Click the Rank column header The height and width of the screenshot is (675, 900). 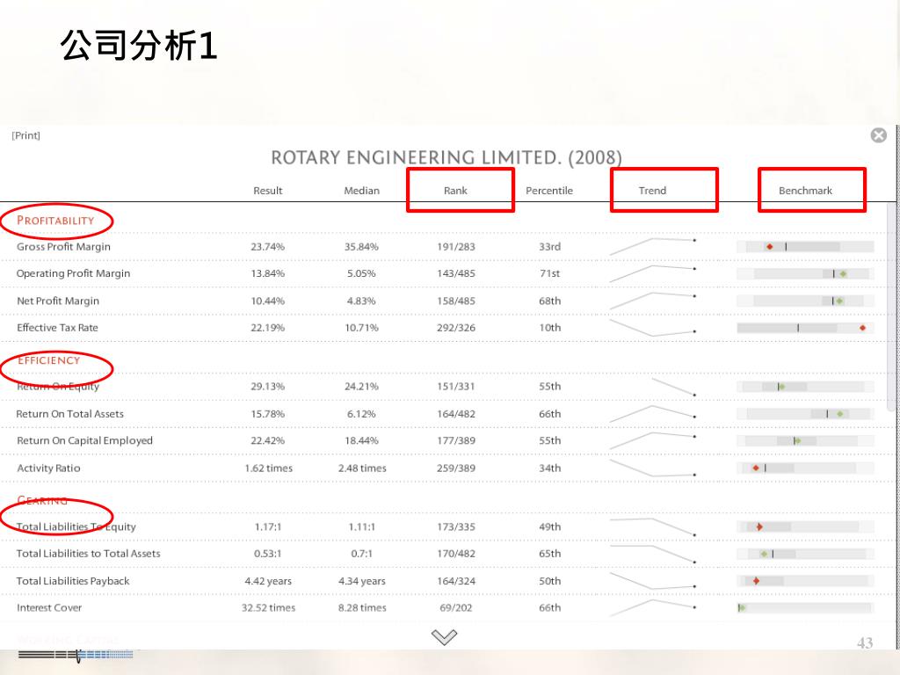pyautogui.click(x=455, y=191)
